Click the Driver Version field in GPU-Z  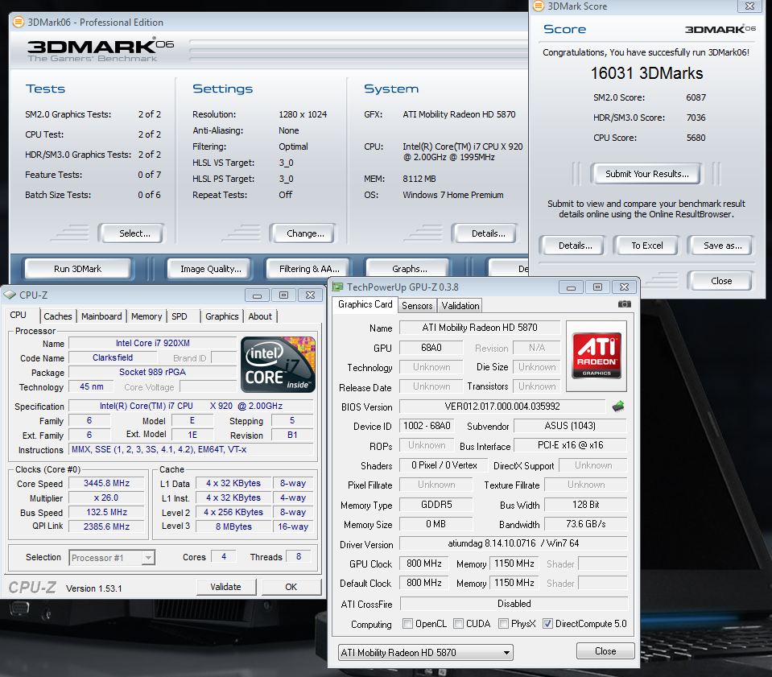(x=513, y=543)
